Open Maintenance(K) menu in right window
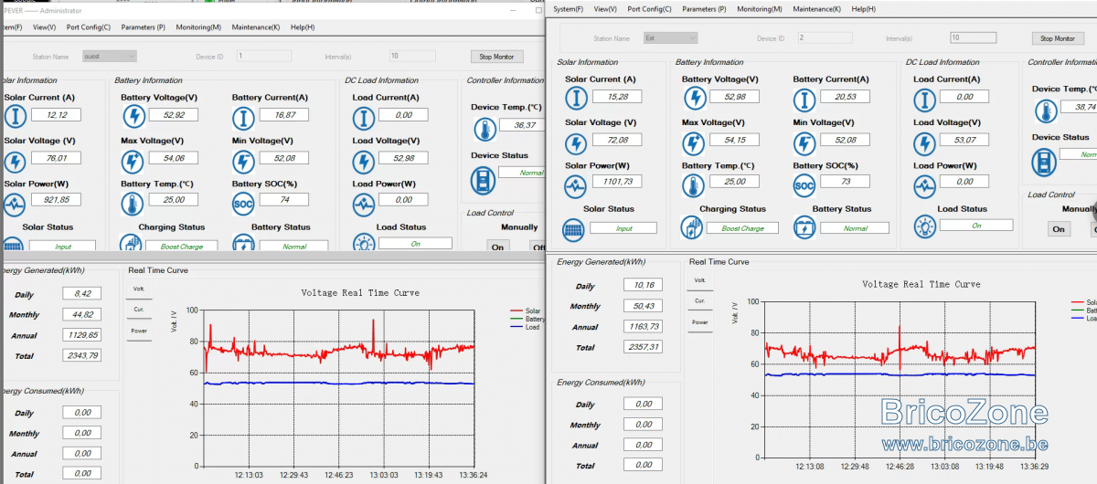The height and width of the screenshot is (484, 1097). [x=817, y=9]
